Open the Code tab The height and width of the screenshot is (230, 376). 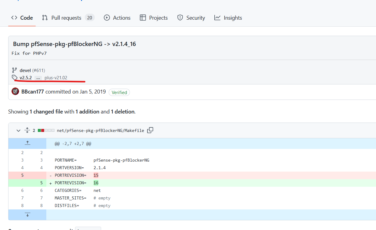[22, 18]
